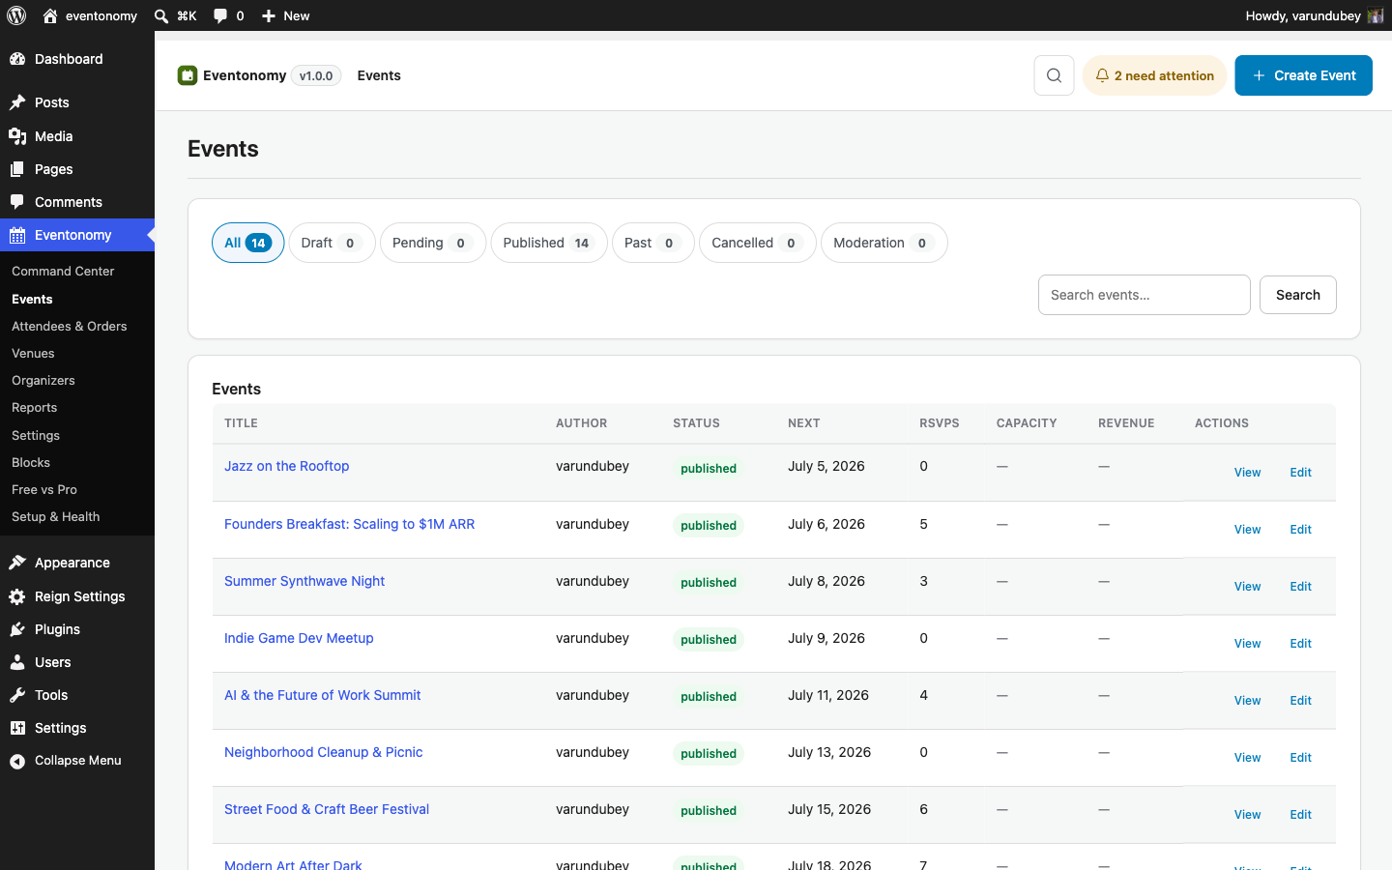
Task: Click the v1.0.0 version badge
Action: (x=316, y=75)
